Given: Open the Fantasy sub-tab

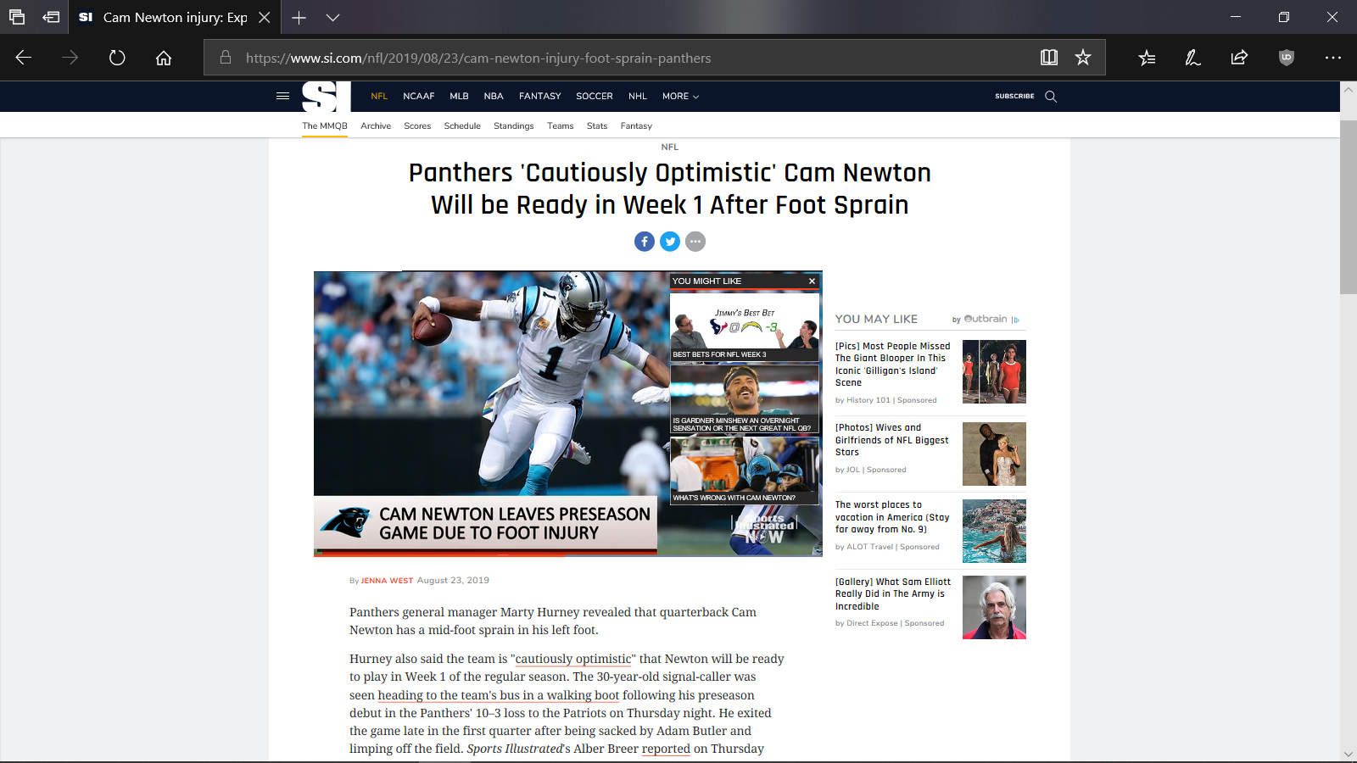Looking at the screenshot, I should [636, 125].
